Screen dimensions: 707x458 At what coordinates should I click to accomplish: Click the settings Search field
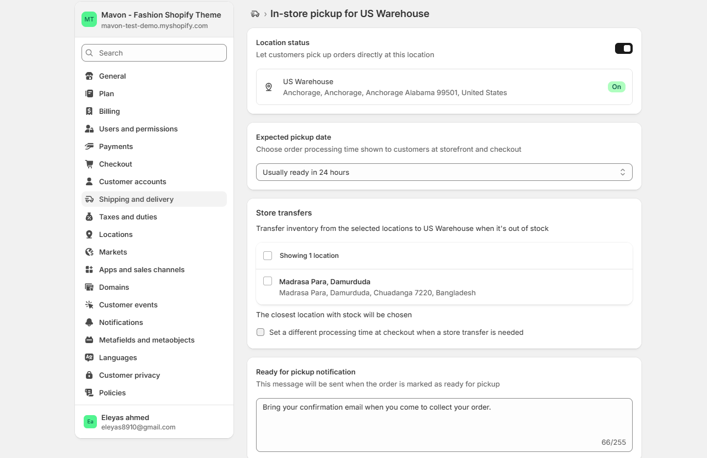[x=154, y=53]
